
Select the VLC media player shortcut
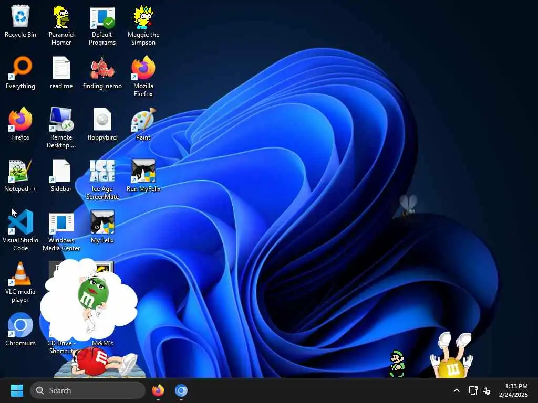tap(20, 282)
